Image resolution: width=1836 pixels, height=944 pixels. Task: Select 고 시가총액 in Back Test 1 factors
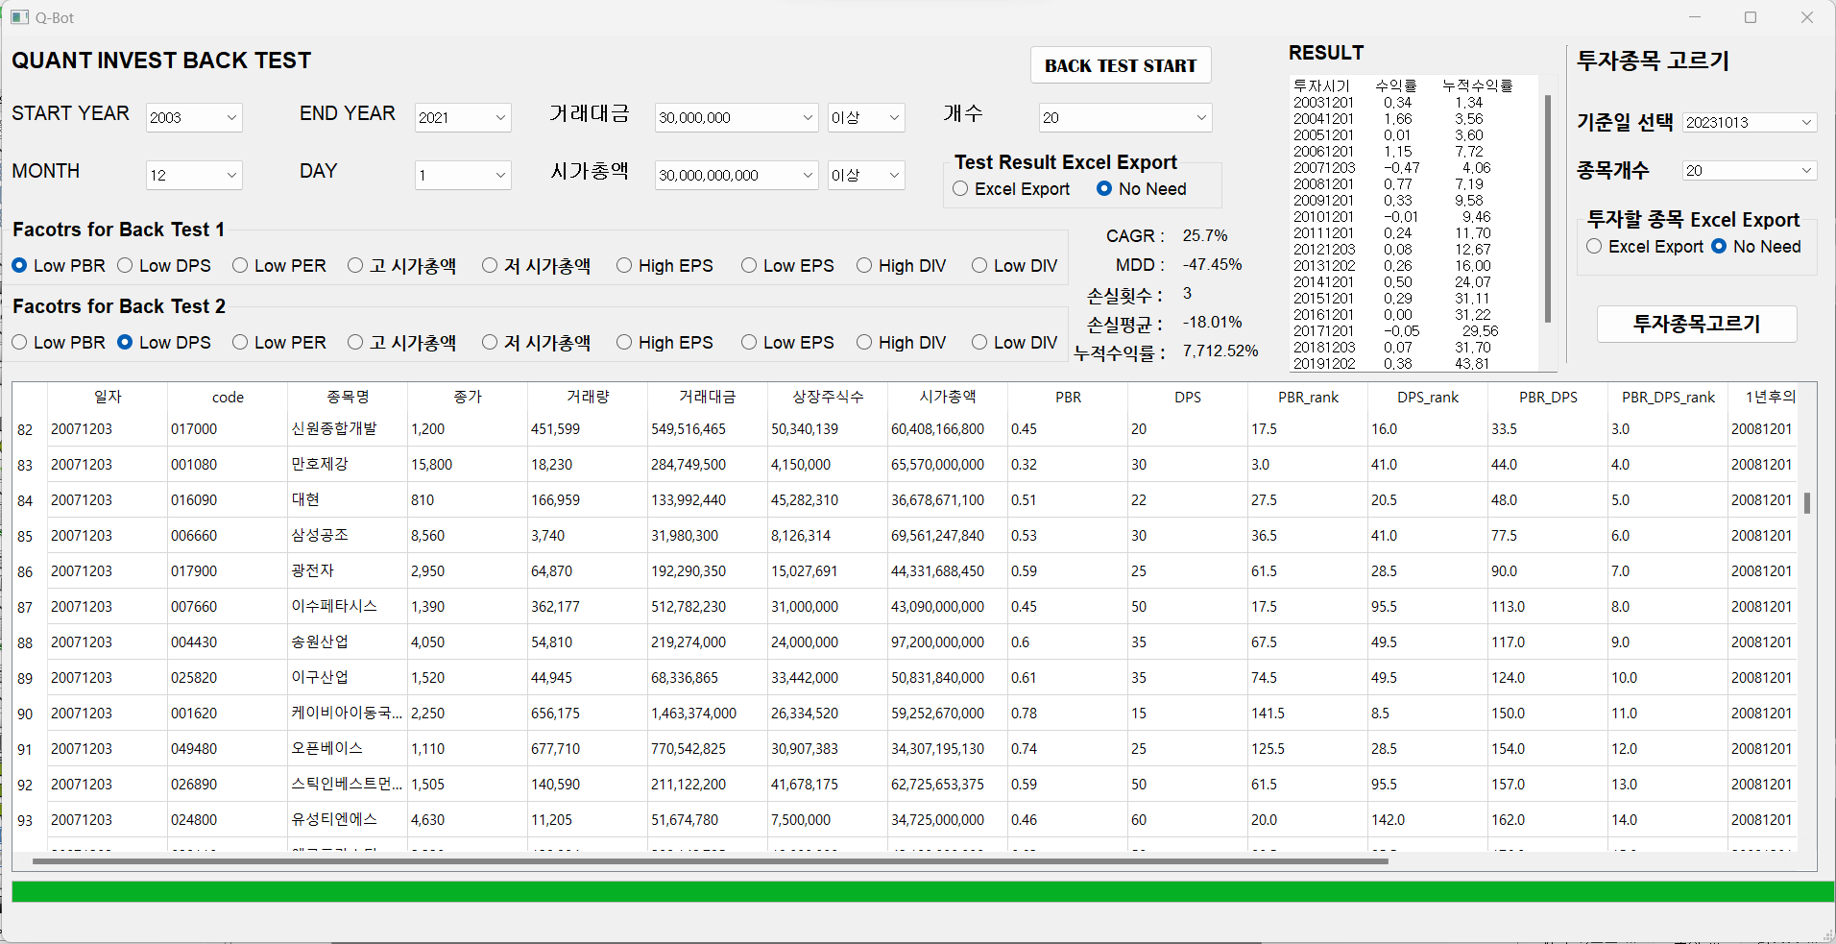pos(402,266)
